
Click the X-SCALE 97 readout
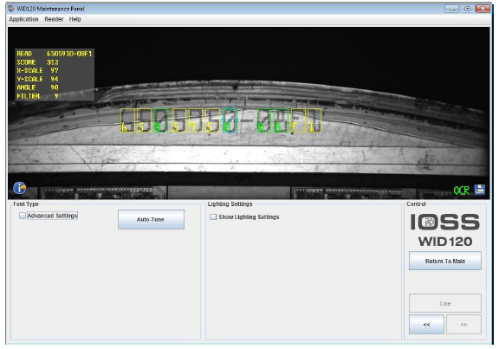coord(37,70)
